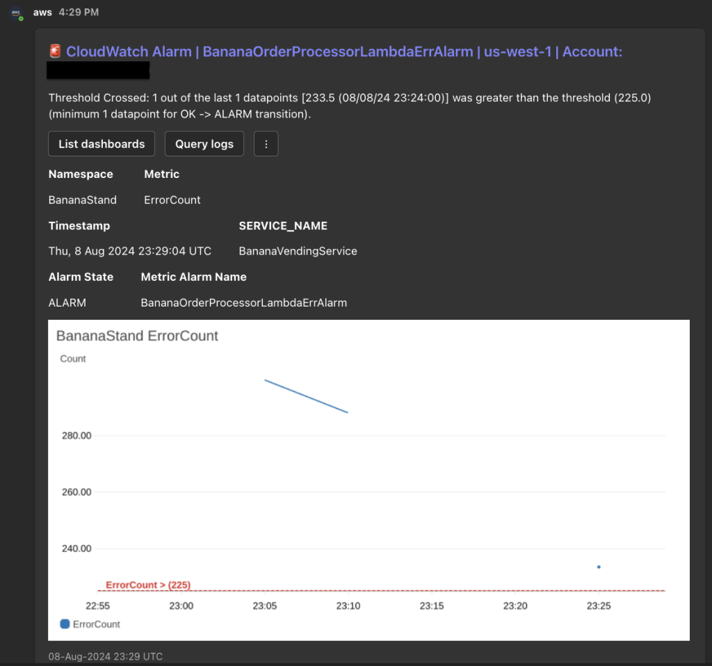Screen dimensions: 712x666
Task: Click the aws bot avatar icon
Action: tap(15, 13)
